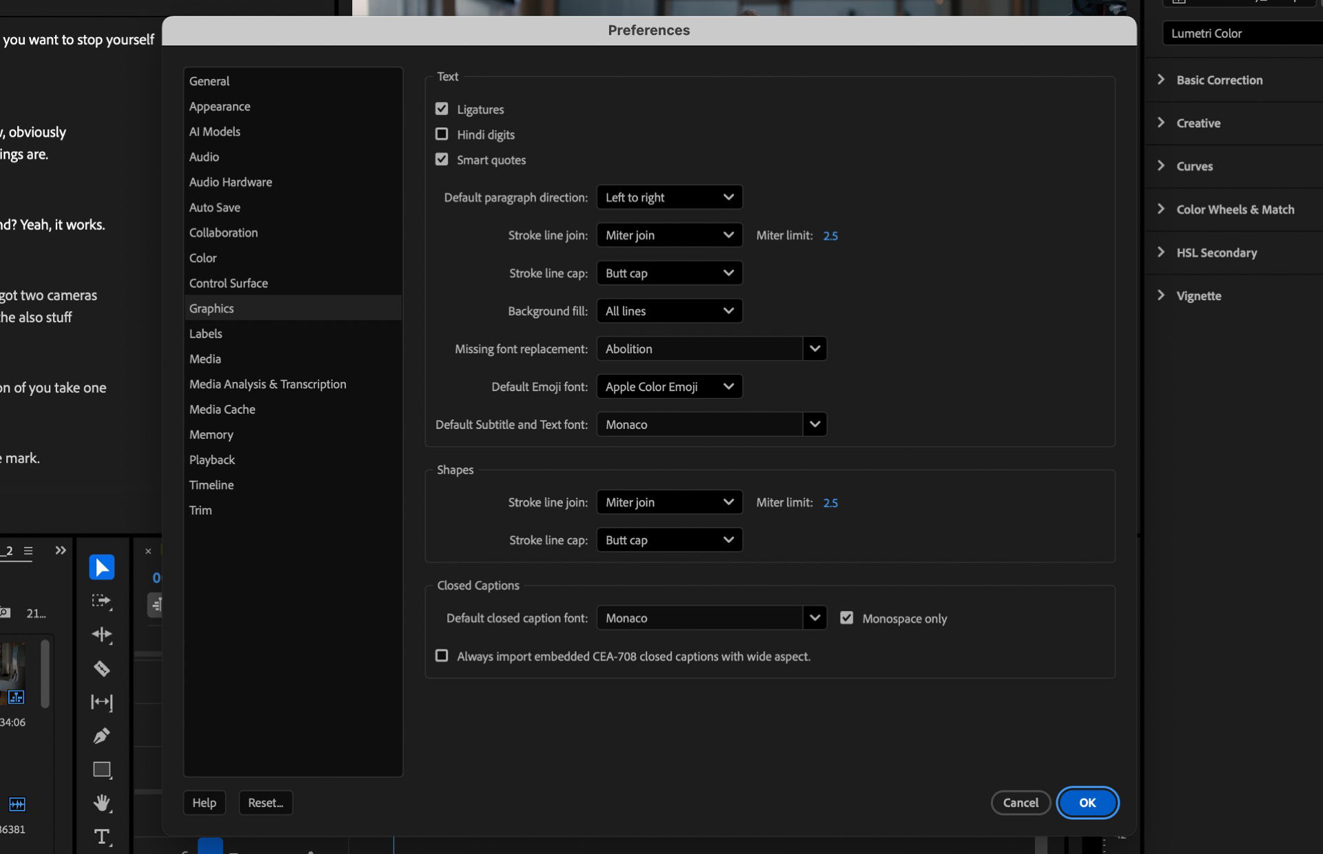Screen dimensions: 1323x854
Task: Select Timeline in preferences list
Action: click(293, 486)
